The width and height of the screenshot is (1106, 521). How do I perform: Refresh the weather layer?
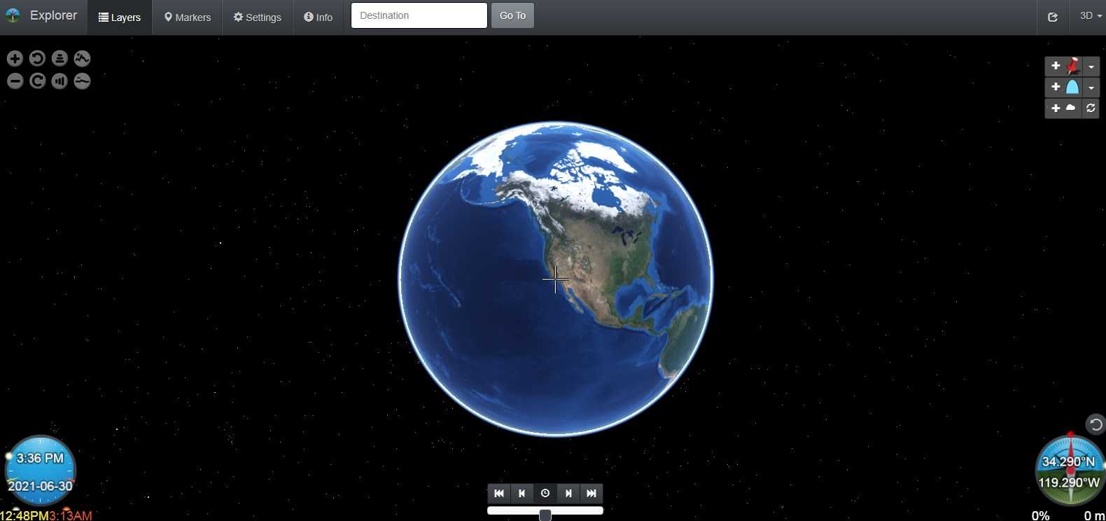click(x=1091, y=109)
